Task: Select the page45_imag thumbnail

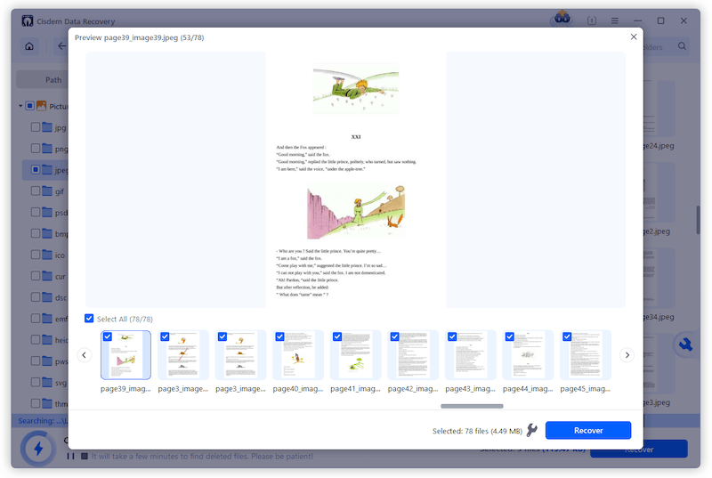Action: (x=586, y=355)
